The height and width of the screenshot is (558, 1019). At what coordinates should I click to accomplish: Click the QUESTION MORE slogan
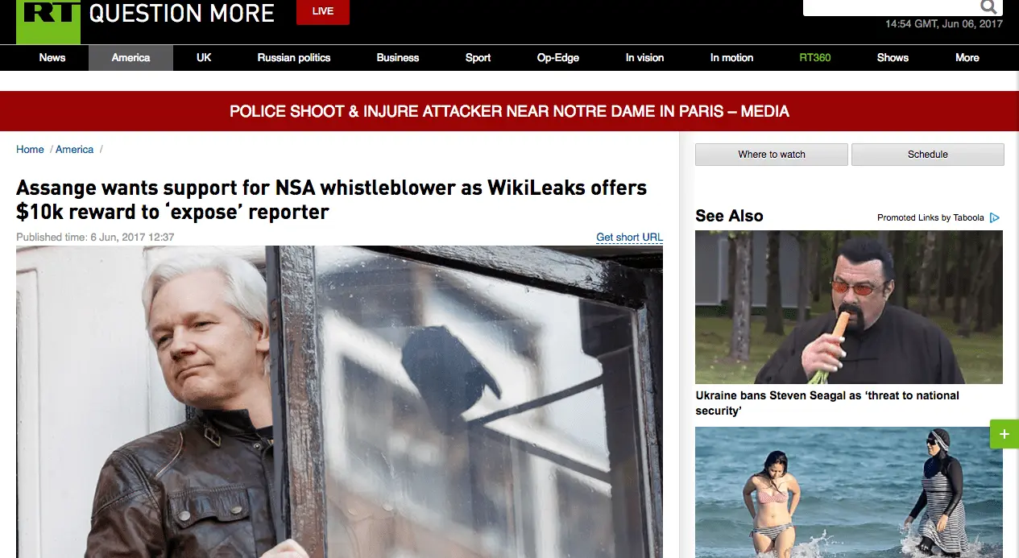tap(182, 14)
